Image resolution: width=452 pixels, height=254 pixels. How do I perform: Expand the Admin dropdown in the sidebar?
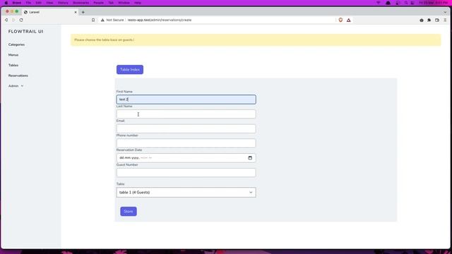point(16,86)
